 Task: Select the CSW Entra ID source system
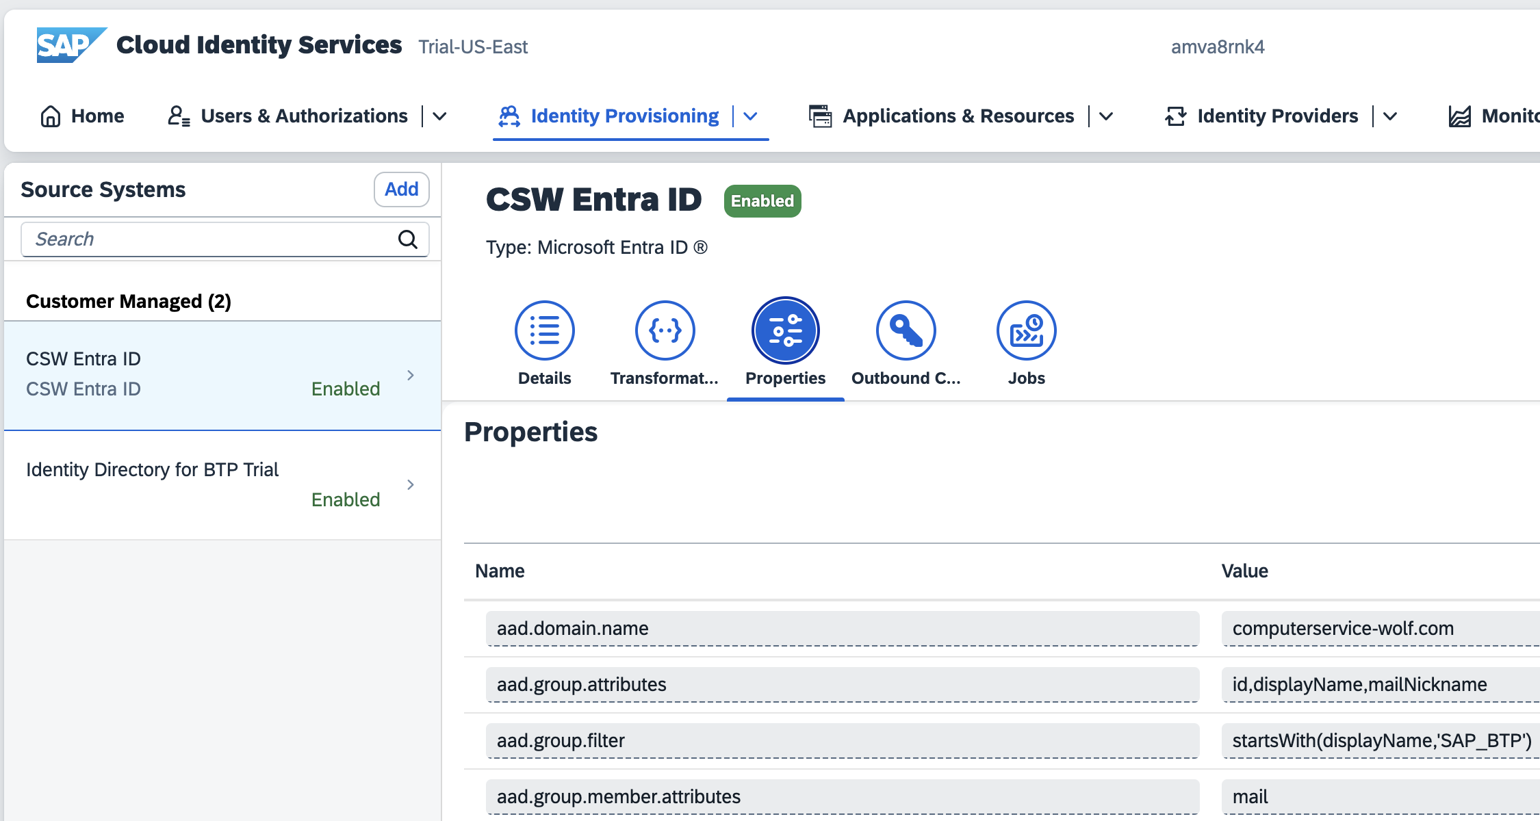pos(222,375)
